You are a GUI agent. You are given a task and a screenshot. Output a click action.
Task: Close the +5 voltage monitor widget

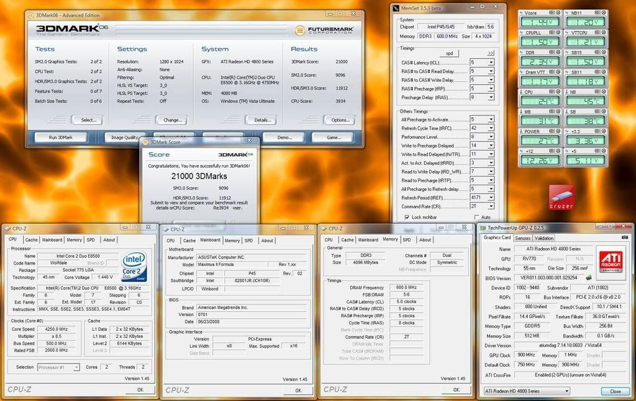(x=604, y=151)
